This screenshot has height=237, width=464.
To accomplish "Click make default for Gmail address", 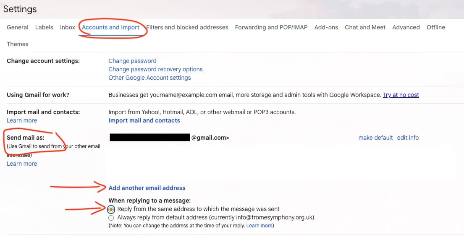I will (x=375, y=138).
